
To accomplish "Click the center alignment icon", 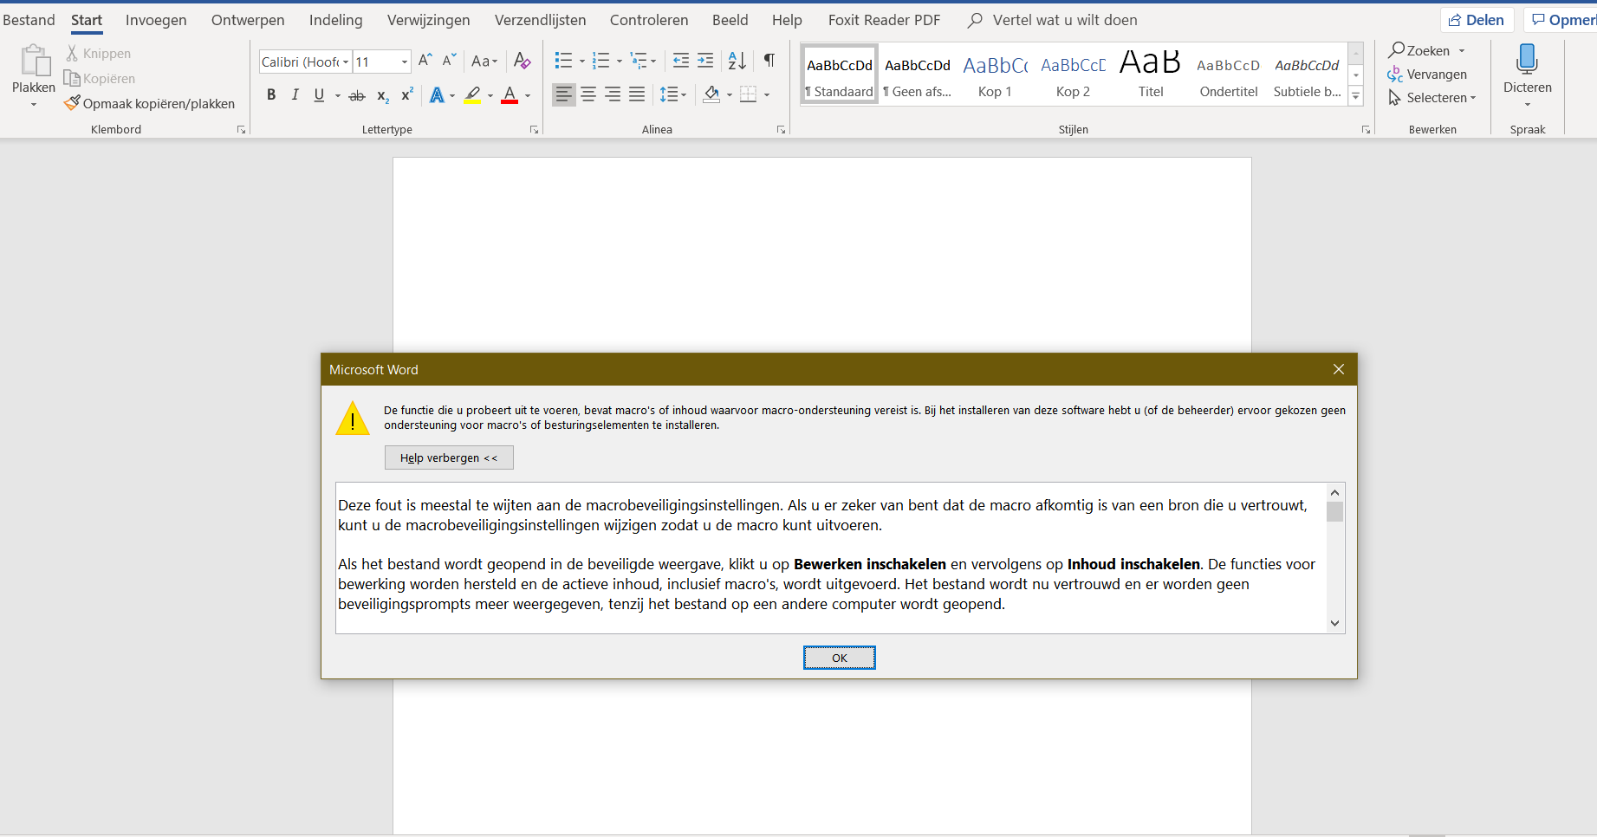I will coord(588,94).
